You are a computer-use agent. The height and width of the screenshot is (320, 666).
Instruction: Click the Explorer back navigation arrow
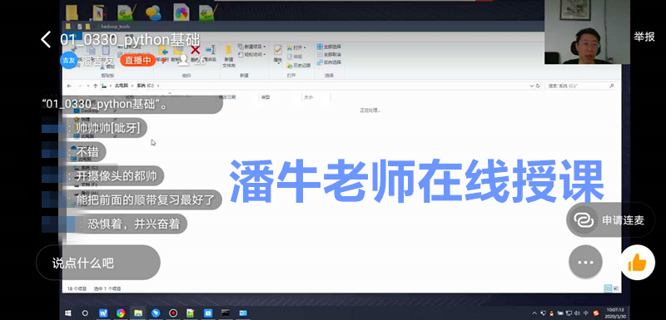69,86
